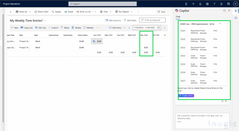Refresh the time entry grid
This screenshot has width=239, height=131.
coord(88,28)
